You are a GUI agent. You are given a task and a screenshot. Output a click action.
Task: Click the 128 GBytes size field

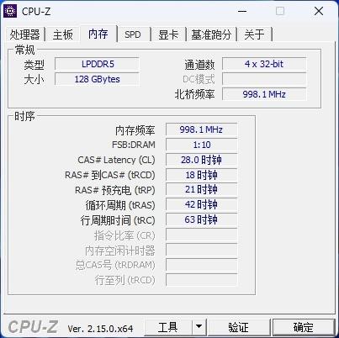click(97, 79)
